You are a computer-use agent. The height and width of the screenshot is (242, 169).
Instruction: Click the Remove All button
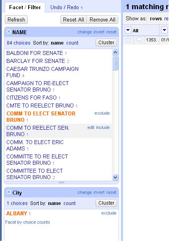[102, 20]
